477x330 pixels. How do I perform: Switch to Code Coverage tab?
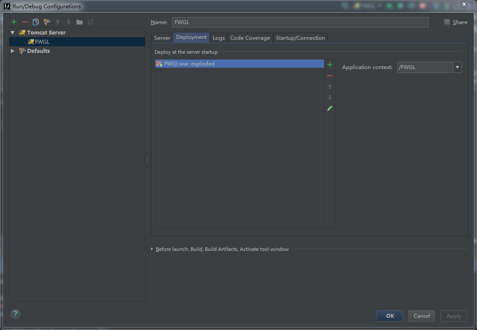[250, 38]
